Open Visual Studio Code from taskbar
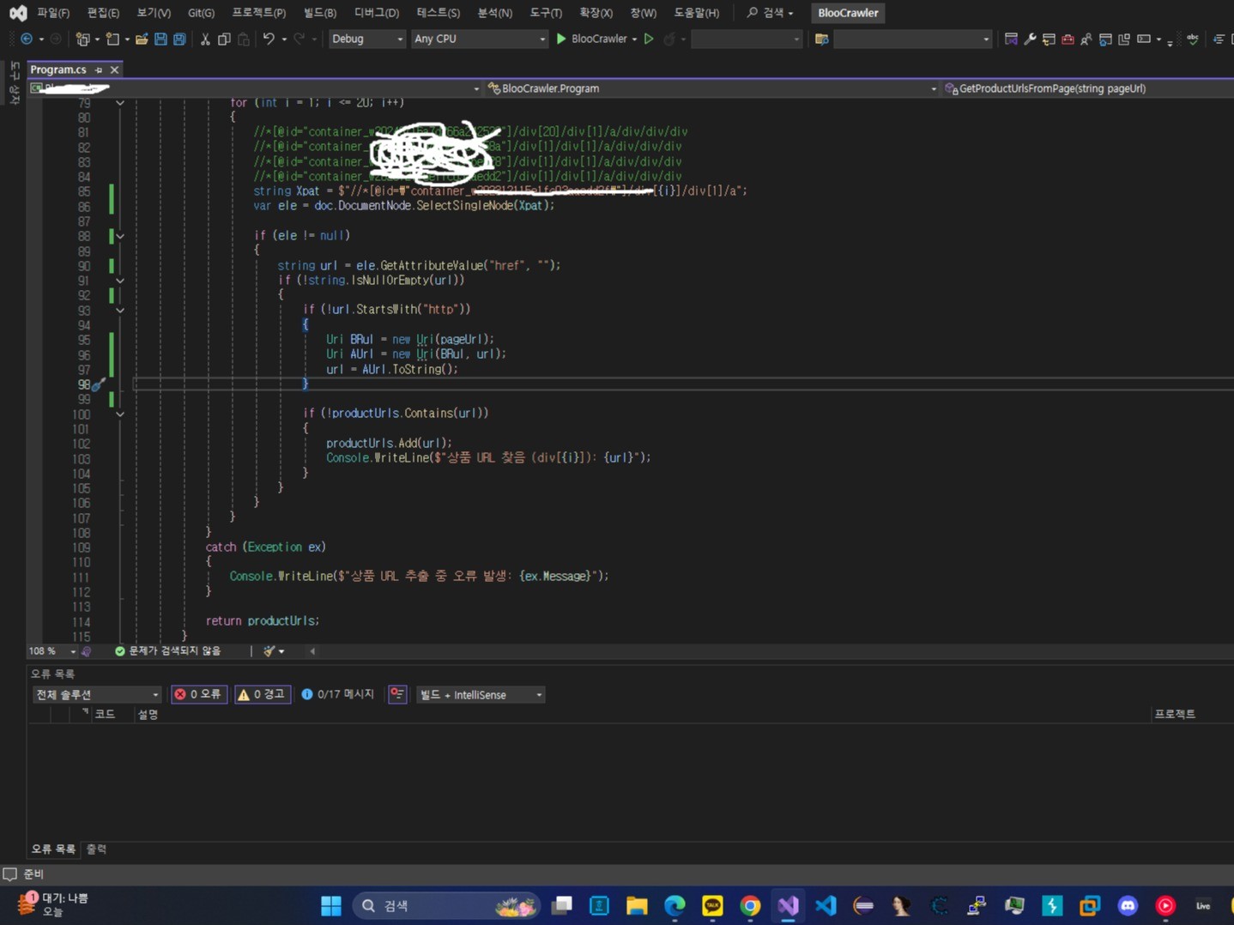 coord(826,906)
